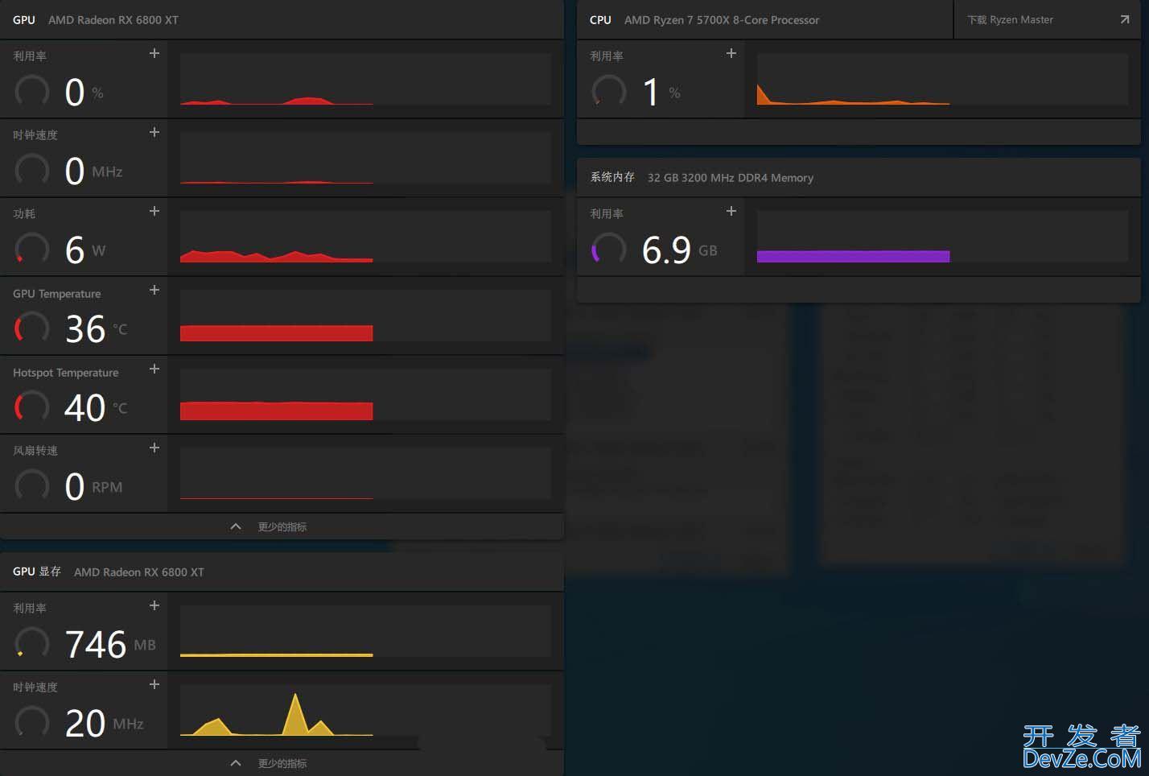The image size is (1149, 776).
Task: Click the 6.9 GB value
Action: coord(680,250)
